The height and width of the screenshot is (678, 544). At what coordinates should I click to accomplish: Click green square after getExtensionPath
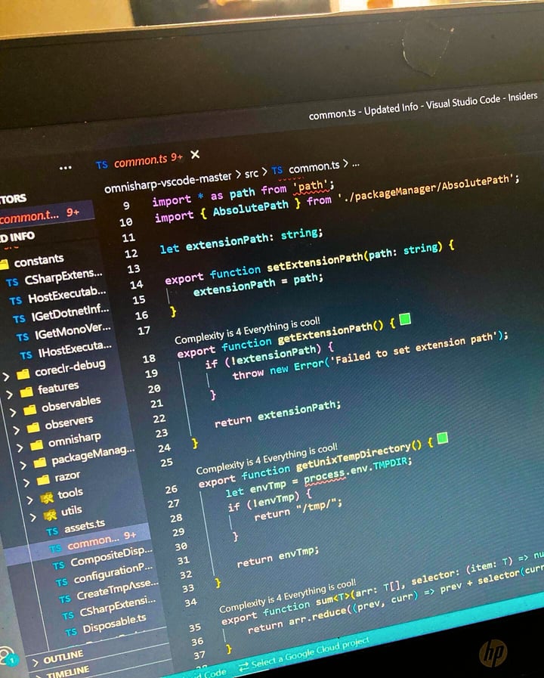click(405, 320)
